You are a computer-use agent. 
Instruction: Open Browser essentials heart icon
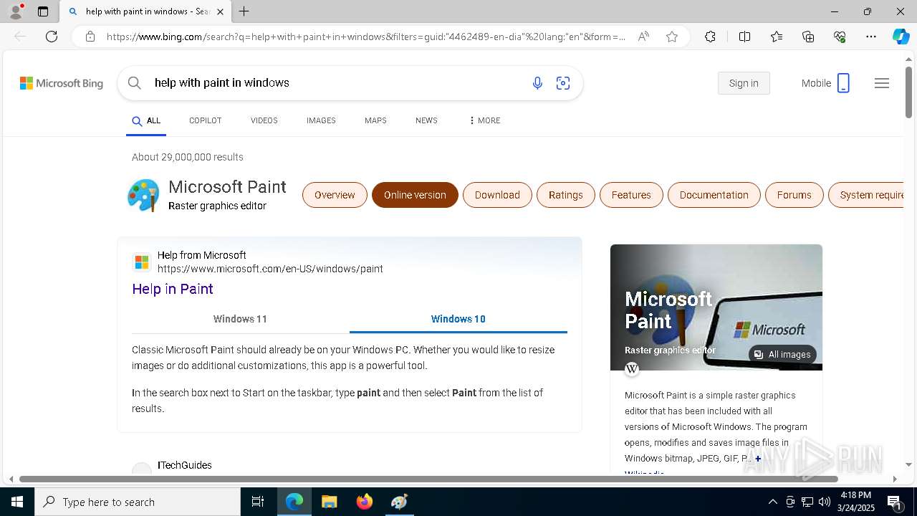point(840,37)
